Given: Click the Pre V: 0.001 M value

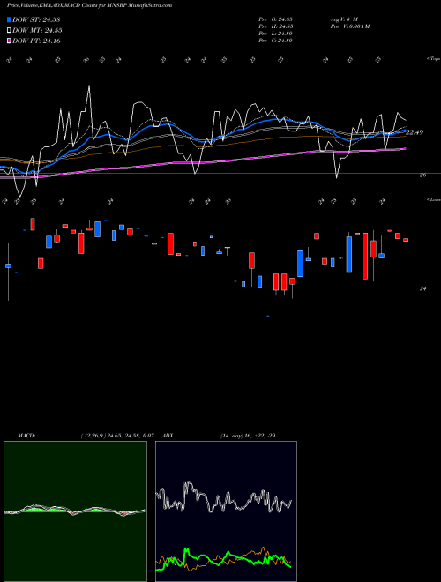Looking at the screenshot, I should click(x=349, y=26).
